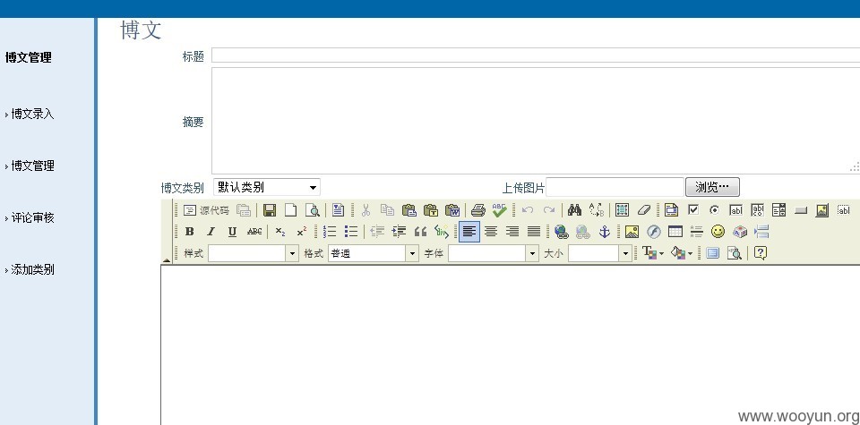Click the 浏览… upload browse button
Image resolution: width=860 pixels, height=425 pixels.
pyautogui.click(x=712, y=187)
